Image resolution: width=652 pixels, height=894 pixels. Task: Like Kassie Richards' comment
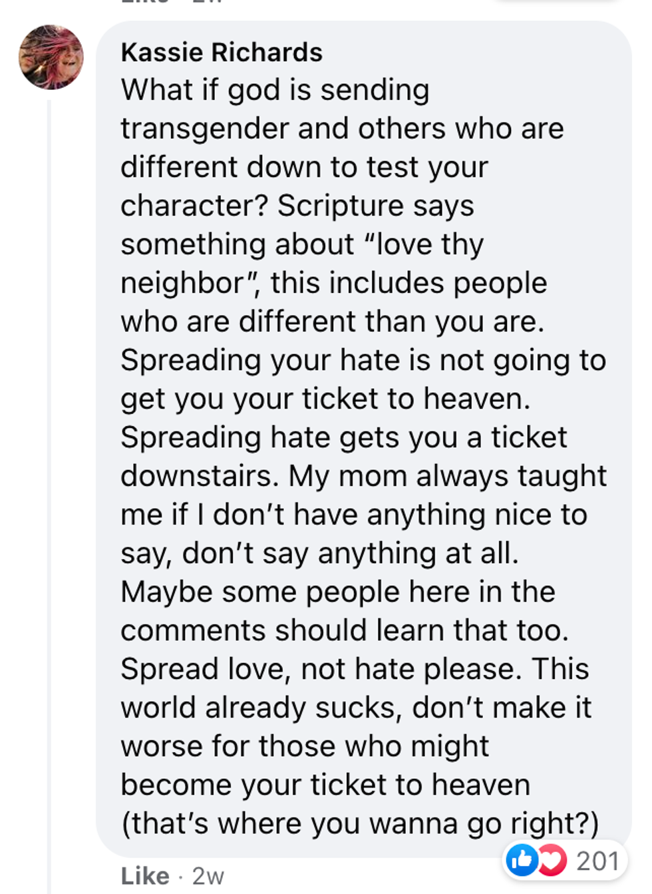click(144, 876)
